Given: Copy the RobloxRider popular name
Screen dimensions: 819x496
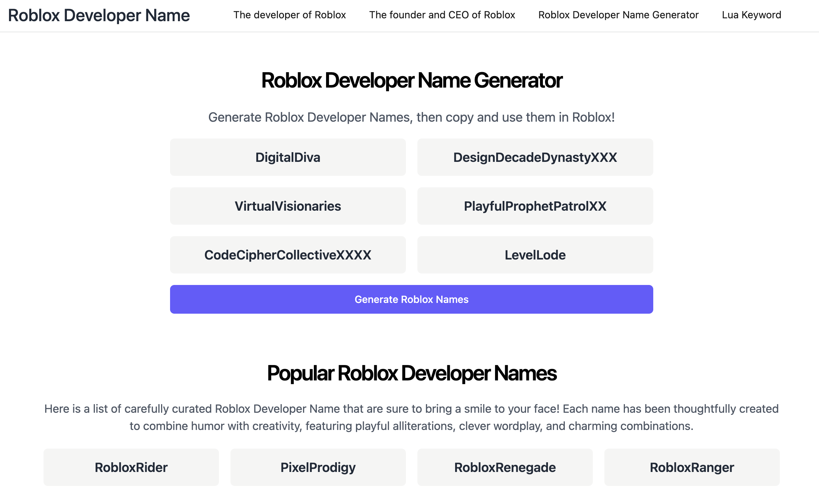Looking at the screenshot, I should coord(131,467).
